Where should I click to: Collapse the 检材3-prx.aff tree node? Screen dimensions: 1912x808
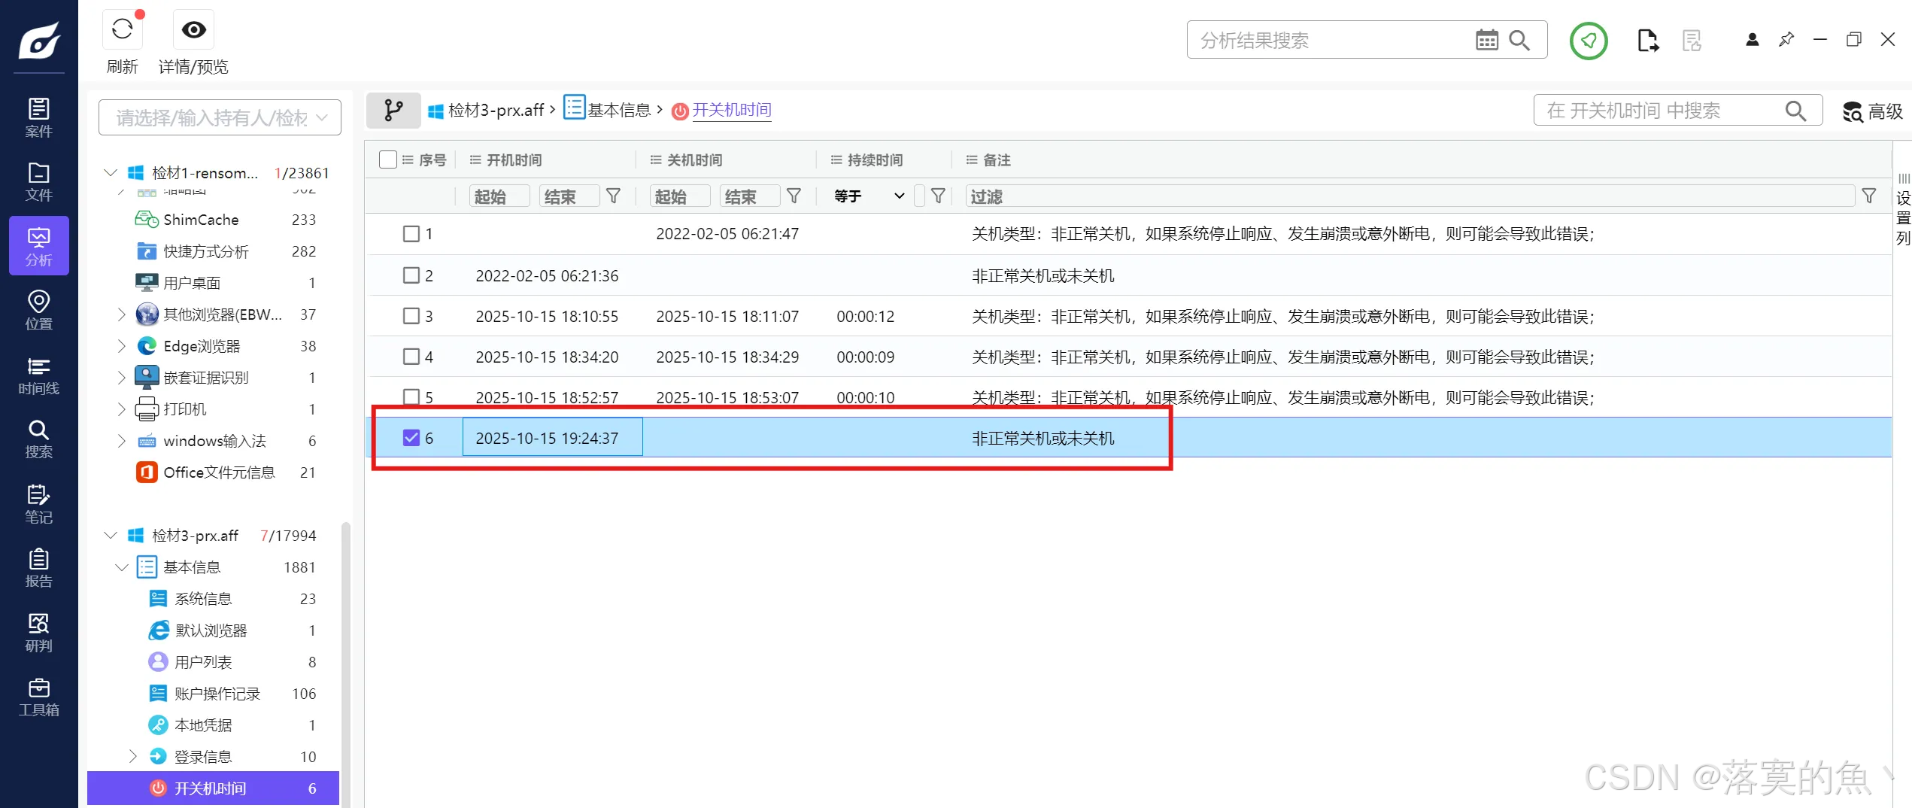pyautogui.click(x=111, y=536)
